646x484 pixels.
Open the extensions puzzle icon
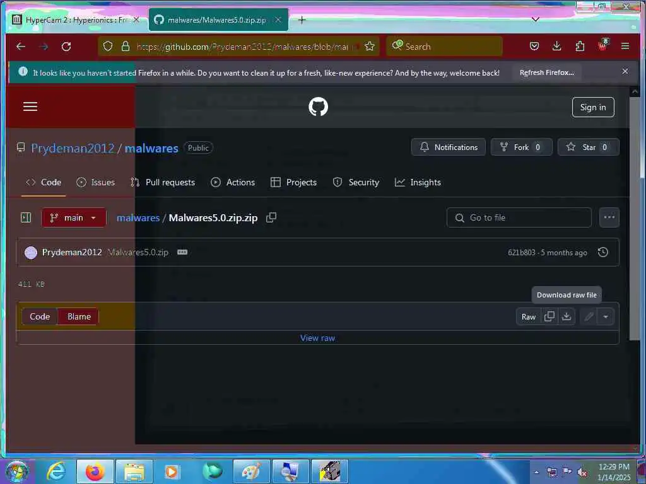pos(580,46)
